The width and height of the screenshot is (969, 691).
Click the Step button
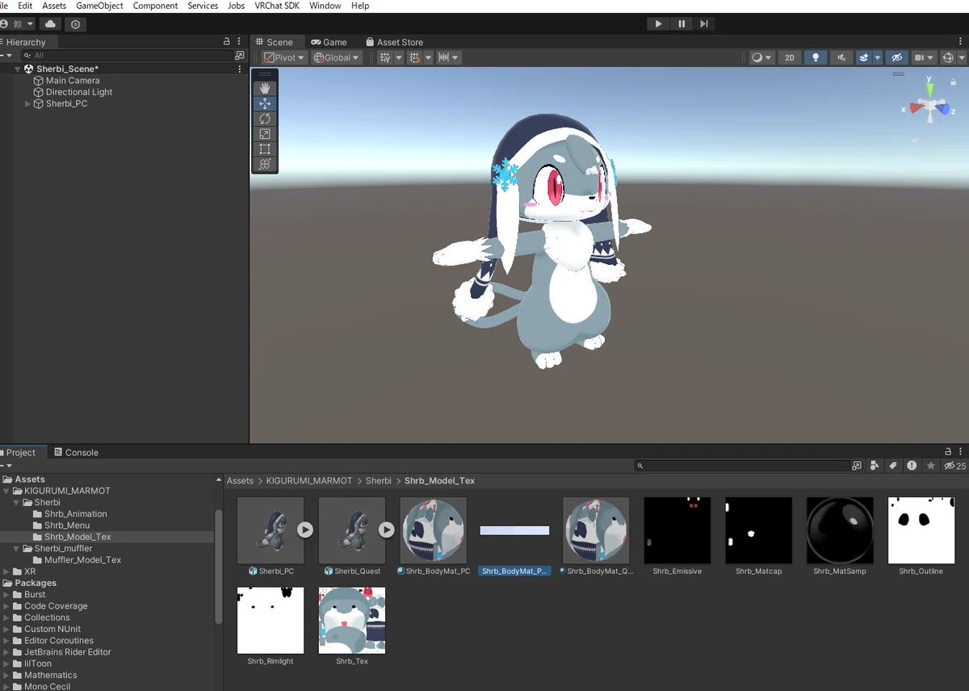point(704,24)
